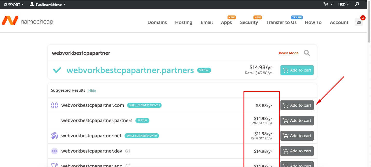
Task: Click the top bar search magnifier
Action: pos(357,4)
